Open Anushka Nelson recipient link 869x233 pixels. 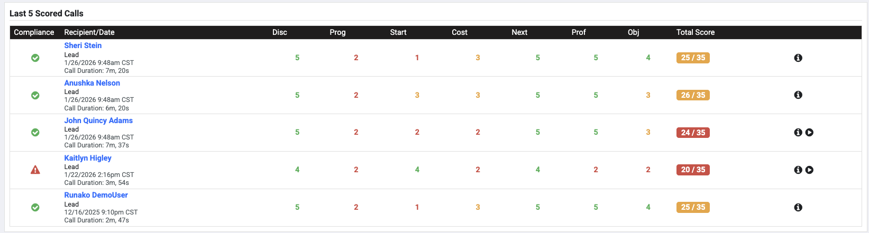point(92,83)
